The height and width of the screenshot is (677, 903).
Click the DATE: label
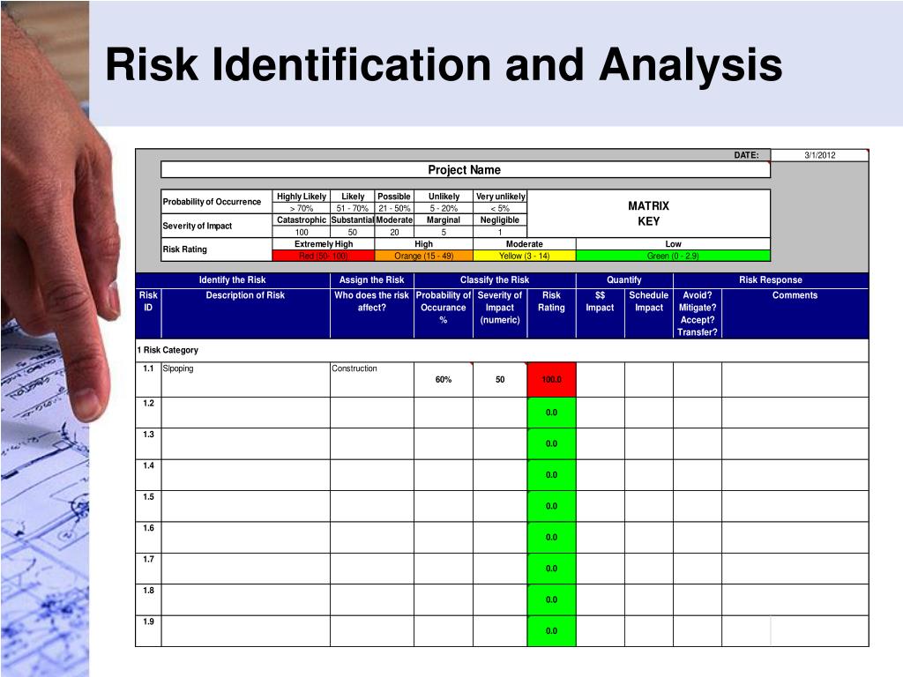coord(746,155)
